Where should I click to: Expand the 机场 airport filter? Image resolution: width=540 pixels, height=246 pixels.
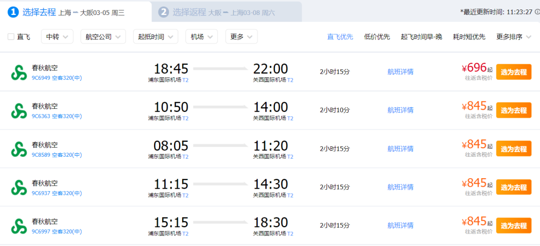(x=201, y=36)
